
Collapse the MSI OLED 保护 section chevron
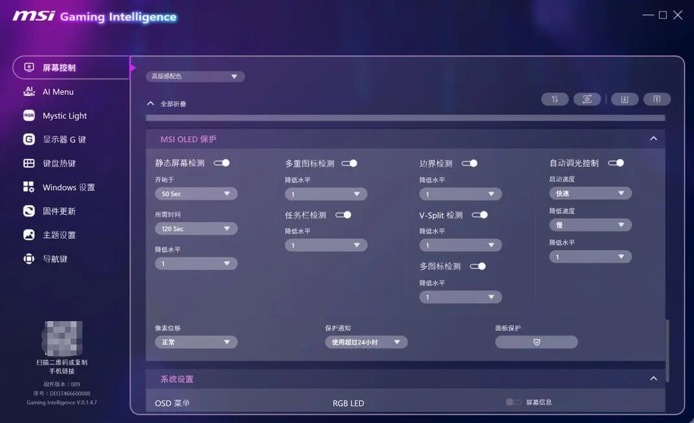[x=653, y=139]
